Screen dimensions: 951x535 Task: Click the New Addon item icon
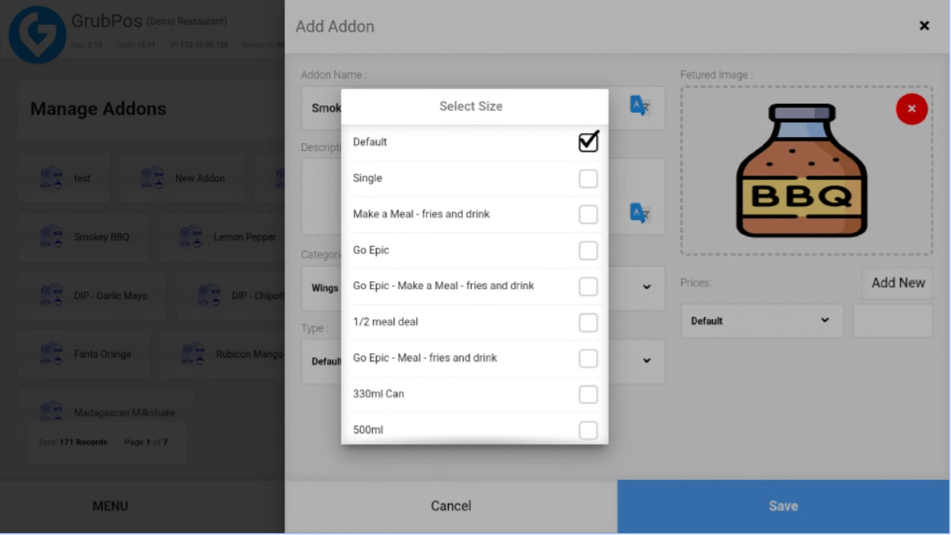coord(152,178)
